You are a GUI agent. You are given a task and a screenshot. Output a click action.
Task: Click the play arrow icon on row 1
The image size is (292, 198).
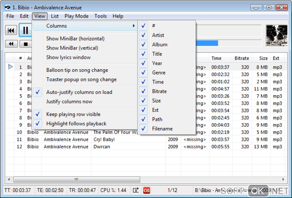[x=11, y=67]
